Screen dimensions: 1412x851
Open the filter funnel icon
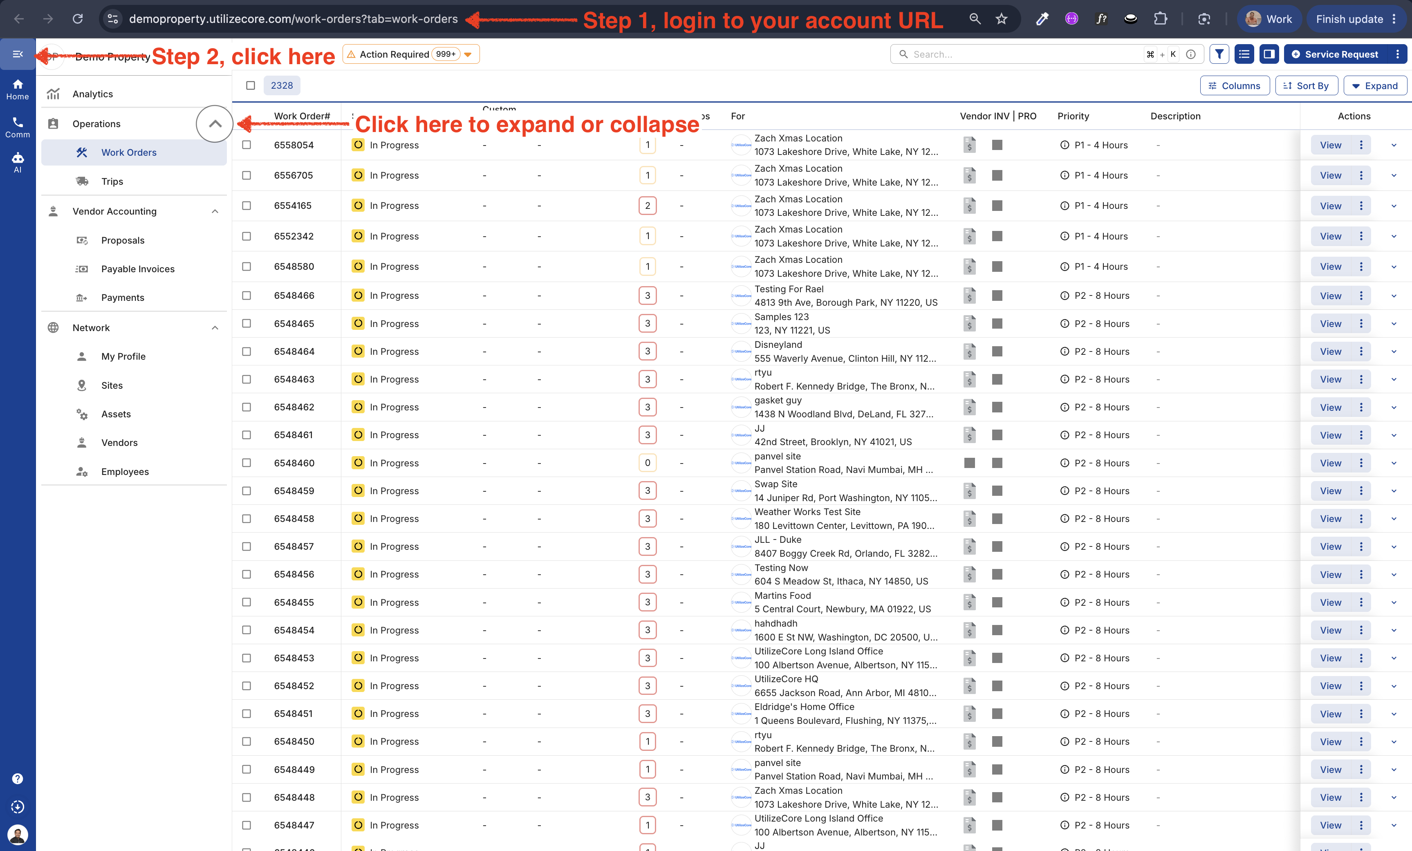point(1219,54)
